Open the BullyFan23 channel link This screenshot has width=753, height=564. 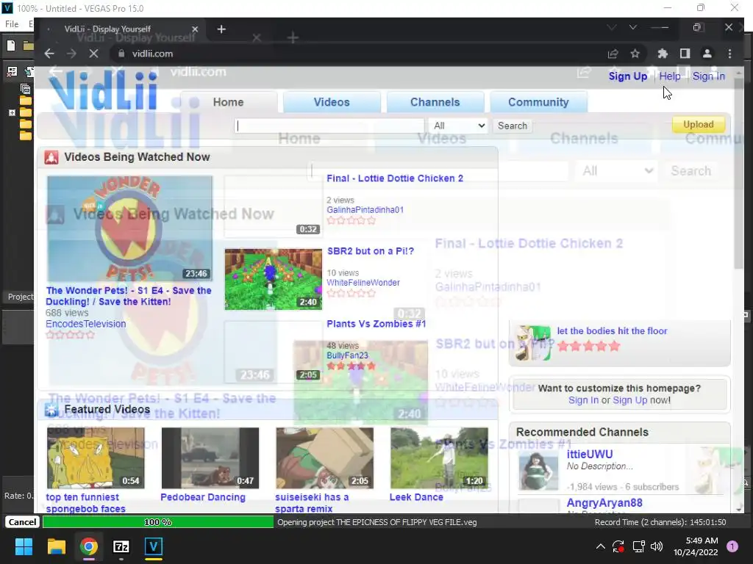(347, 356)
